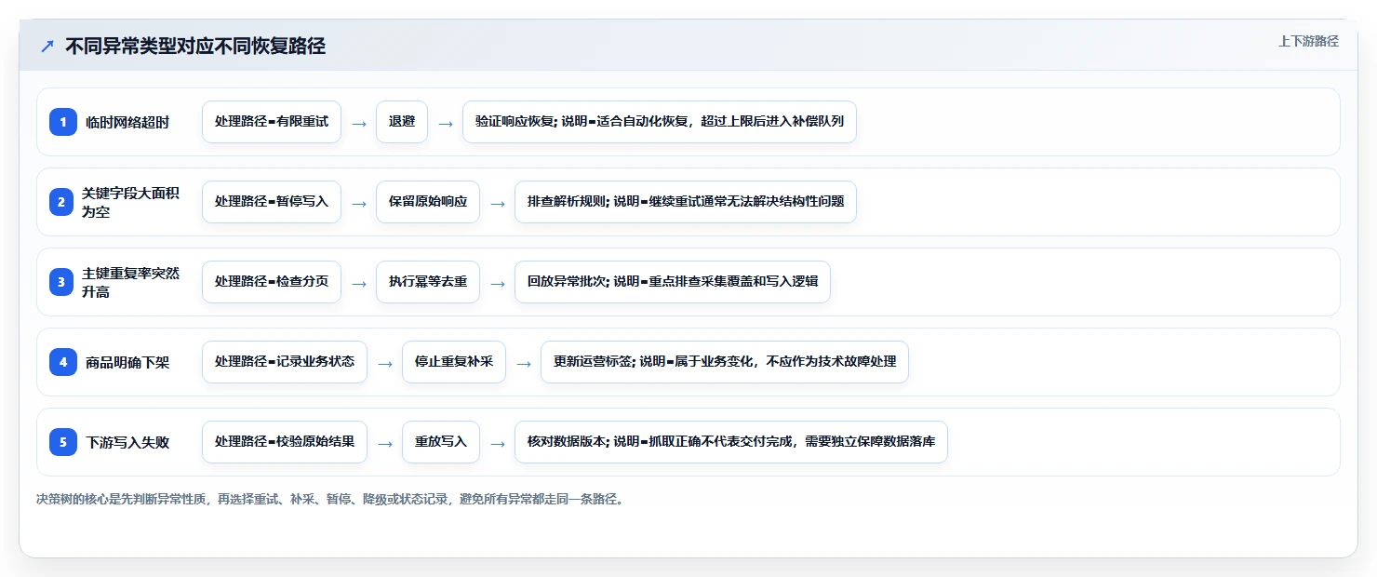
Task: Click the 执行幂等去重 step box
Action: pos(428,282)
